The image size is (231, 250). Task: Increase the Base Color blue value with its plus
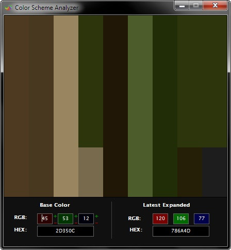tap(96, 216)
